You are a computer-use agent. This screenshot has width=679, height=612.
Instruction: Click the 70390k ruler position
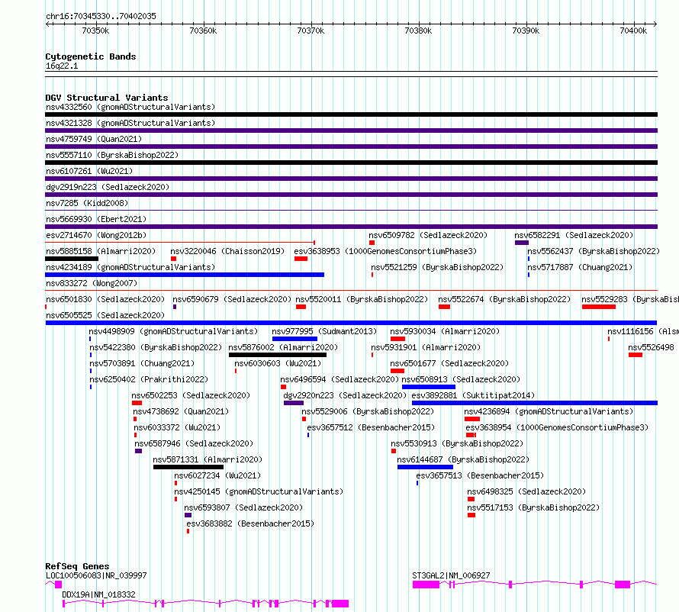pos(526,31)
